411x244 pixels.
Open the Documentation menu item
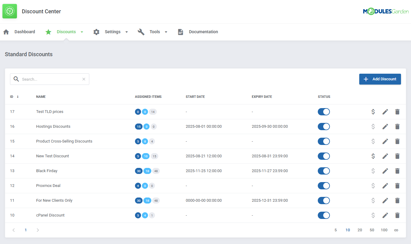pos(203,32)
